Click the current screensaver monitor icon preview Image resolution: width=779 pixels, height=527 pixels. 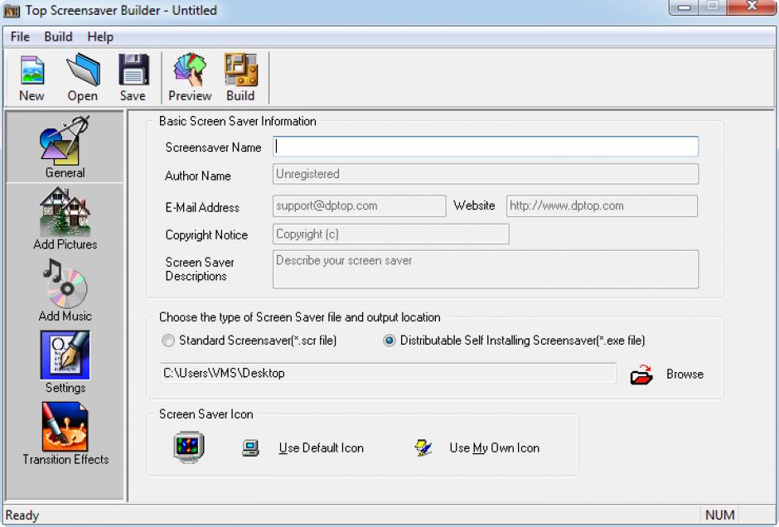point(189,447)
